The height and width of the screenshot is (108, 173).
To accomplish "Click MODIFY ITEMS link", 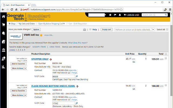I will (x=39, y=47).
